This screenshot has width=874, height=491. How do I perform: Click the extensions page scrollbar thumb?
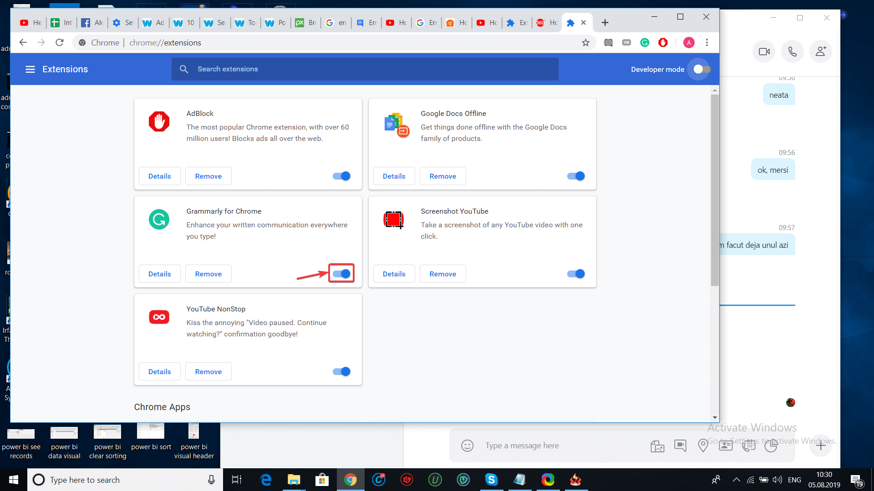[715, 190]
